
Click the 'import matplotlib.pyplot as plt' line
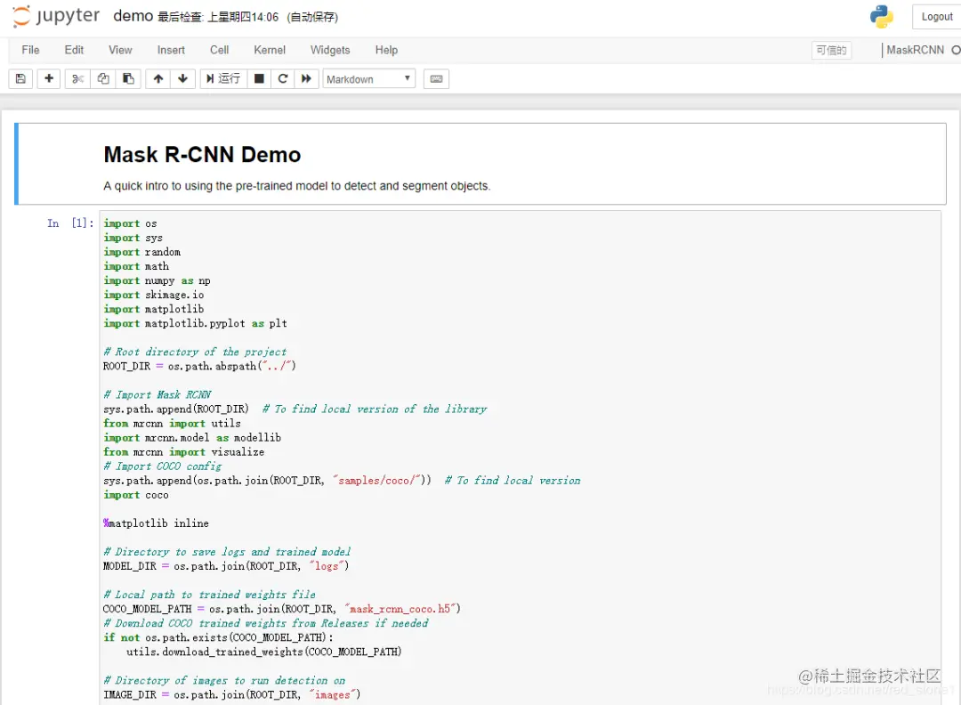195,323
